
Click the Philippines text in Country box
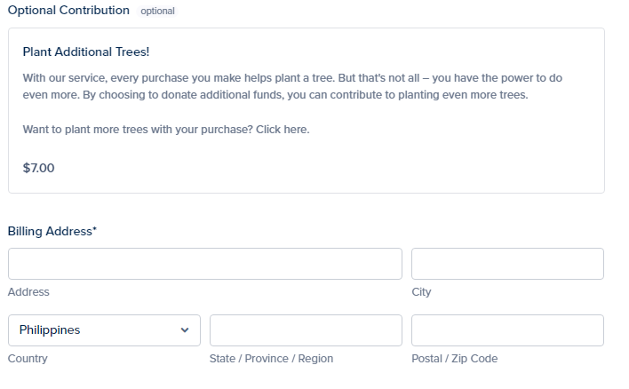point(50,330)
